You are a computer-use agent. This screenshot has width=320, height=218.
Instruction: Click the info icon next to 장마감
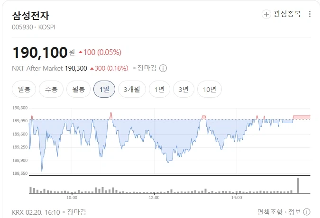click(x=163, y=68)
